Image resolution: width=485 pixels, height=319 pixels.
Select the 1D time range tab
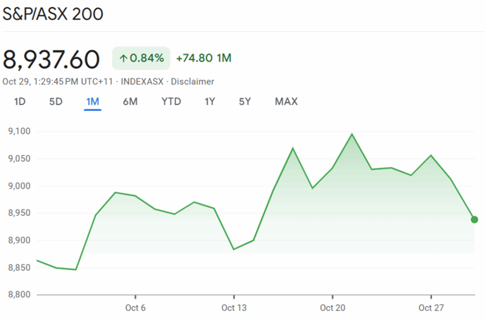click(19, 101)
